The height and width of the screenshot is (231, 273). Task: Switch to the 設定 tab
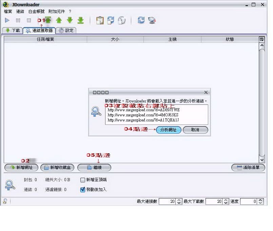[x=66, y=31]
